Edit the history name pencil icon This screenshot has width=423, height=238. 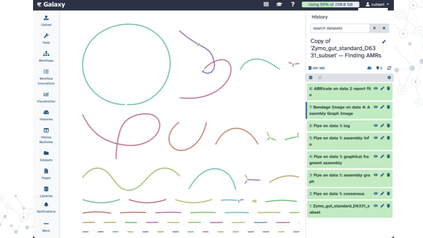(384, 41)
